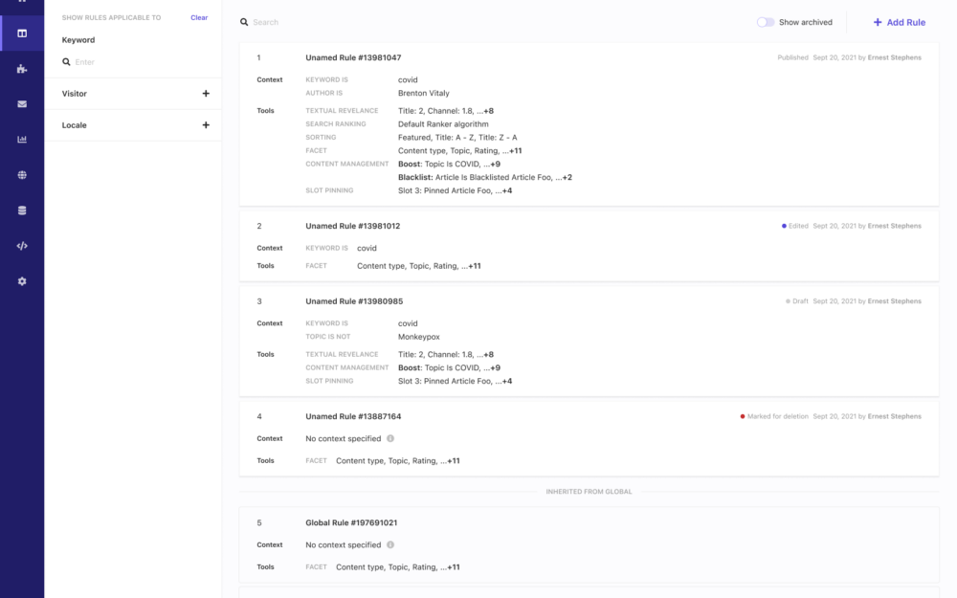
Task: Open the bar chart analytics icon
Action: [22, 140]
